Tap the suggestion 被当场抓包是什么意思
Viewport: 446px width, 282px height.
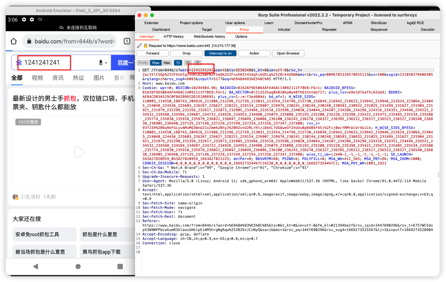[44, 252]
